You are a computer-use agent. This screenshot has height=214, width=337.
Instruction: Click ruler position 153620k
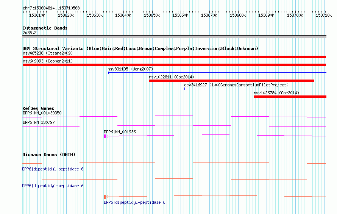66,15
